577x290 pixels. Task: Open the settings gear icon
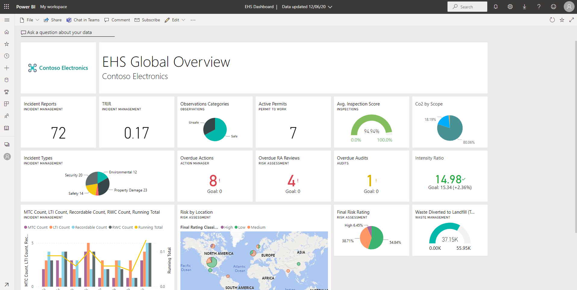pyautogui.click(x=510, y=7)
